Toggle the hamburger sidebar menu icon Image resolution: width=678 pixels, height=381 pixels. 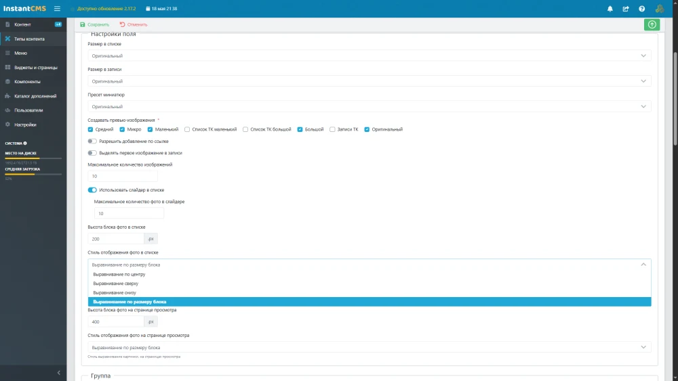pos(57,9)
